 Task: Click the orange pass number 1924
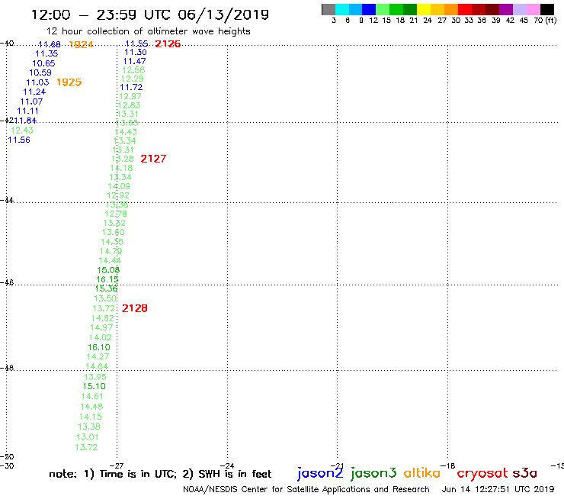(x=81, y=44)
